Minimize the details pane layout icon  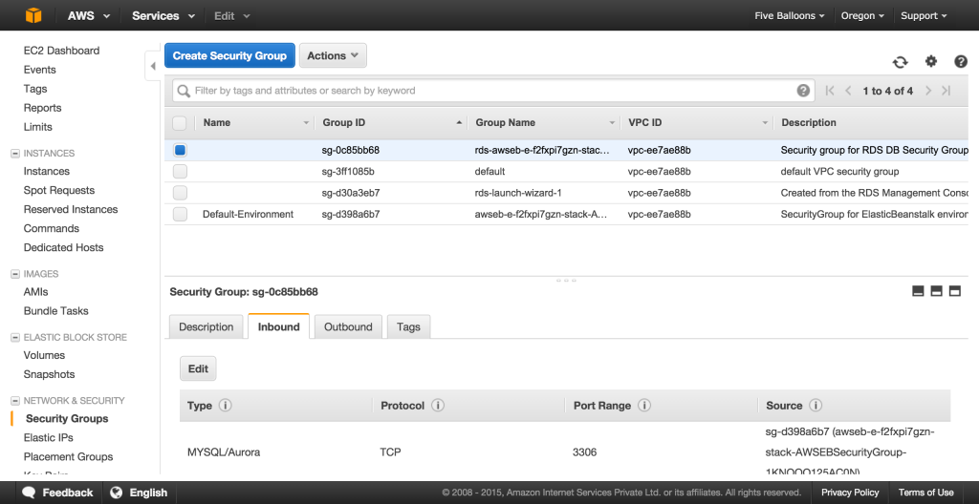click(918, 291)
